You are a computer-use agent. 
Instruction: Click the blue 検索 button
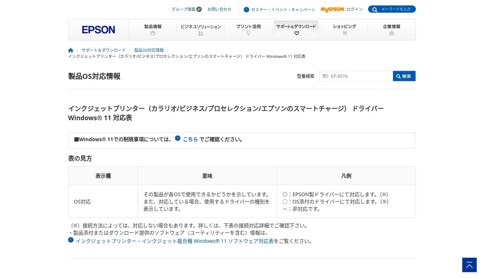pos(404,76)
